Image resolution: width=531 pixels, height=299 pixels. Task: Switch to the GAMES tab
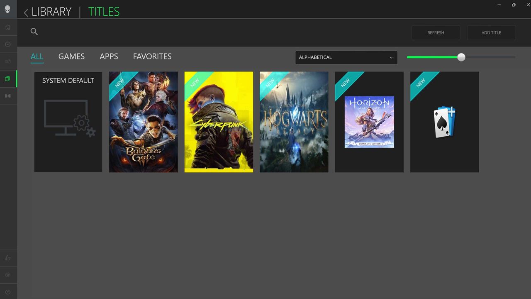click(71, 56)
